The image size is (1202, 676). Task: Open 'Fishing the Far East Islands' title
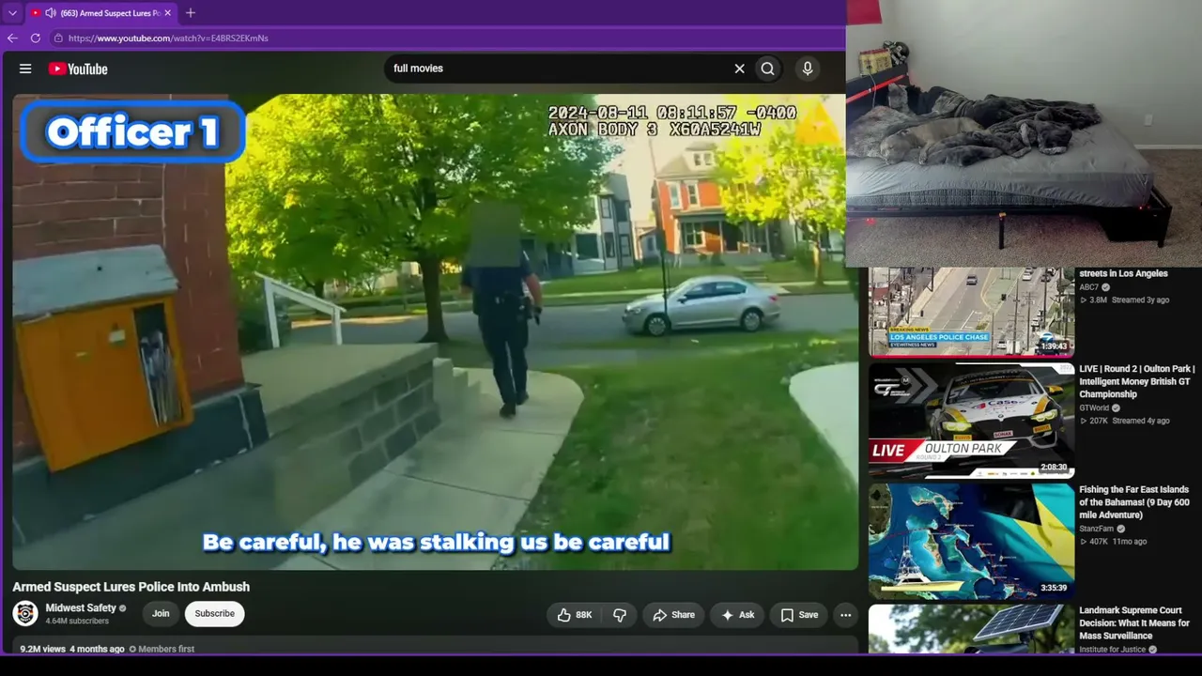point(1134,502)
